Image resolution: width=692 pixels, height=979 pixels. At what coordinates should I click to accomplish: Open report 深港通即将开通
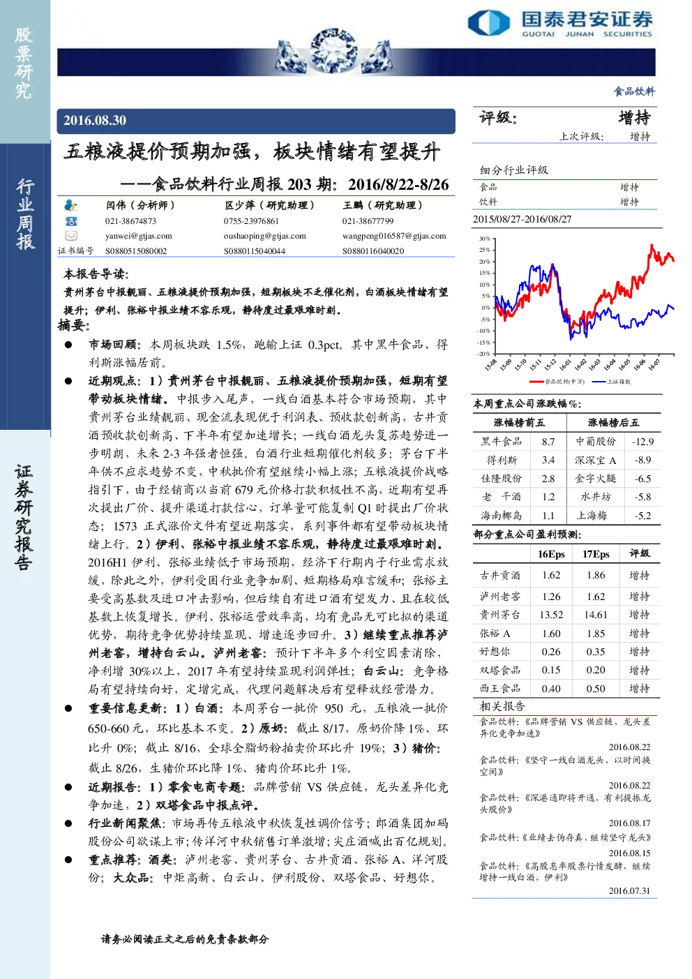565,804
